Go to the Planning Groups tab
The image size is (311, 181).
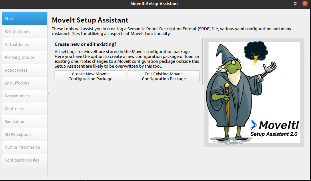point(24,57)
